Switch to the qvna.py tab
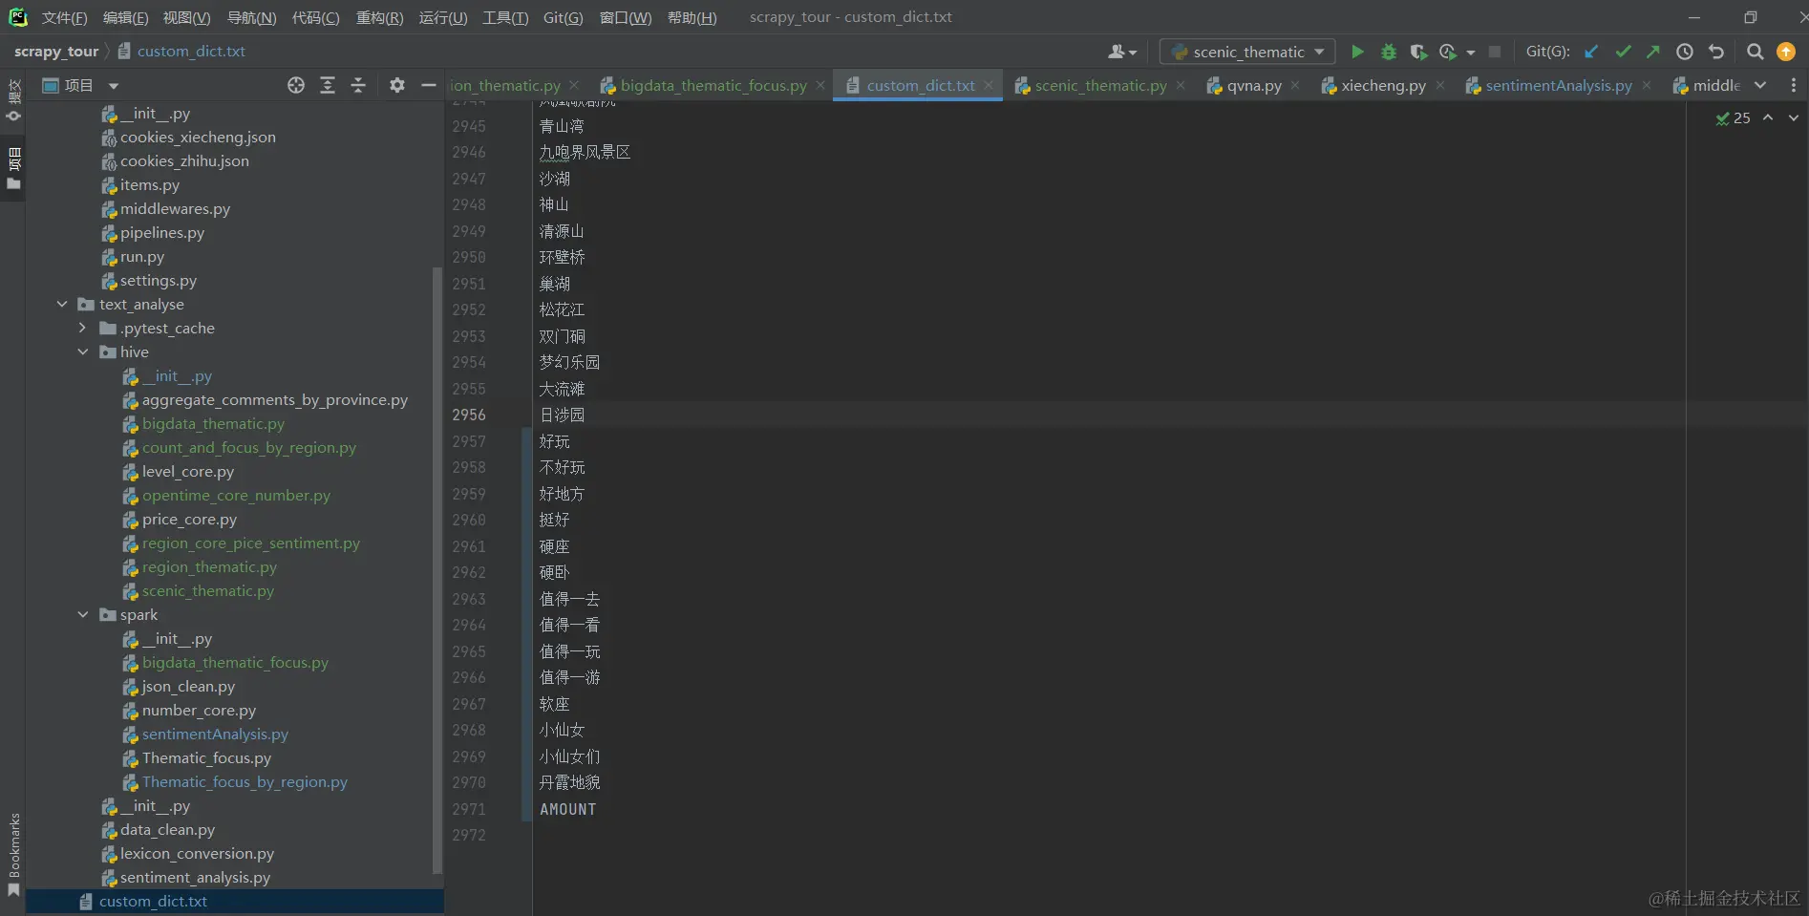Screen dimensions: 1809x916 point(1253,85)
